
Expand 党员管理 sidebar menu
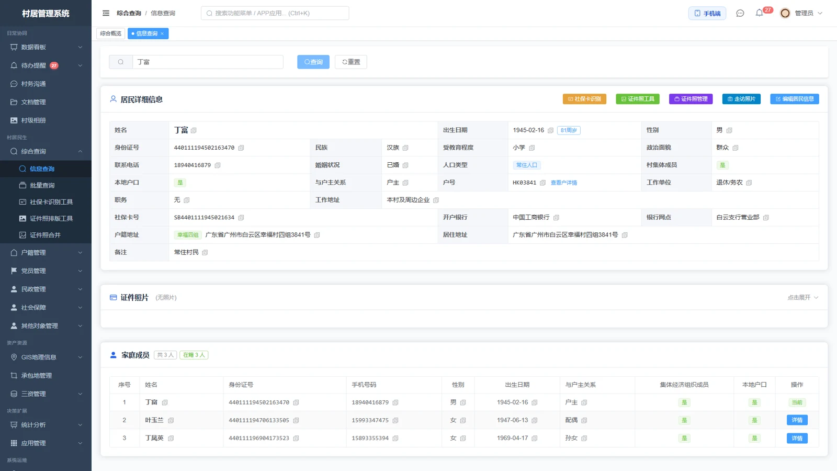tap(46, 271)
